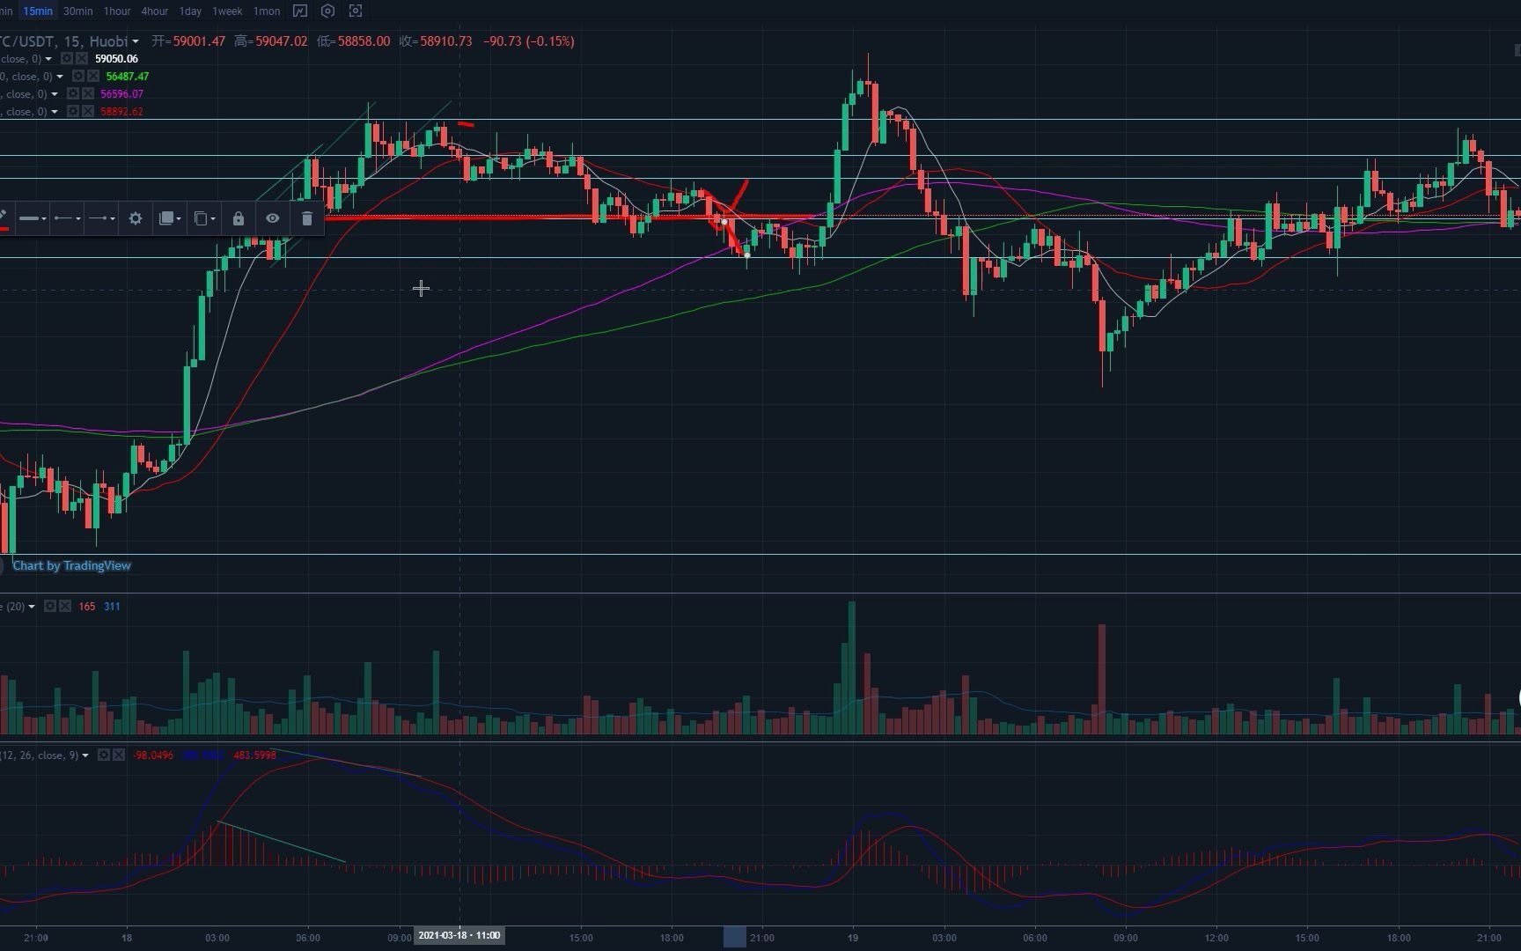Image resolution: width=1521 pixels, height=951 pixels.
Task: Choose the 1day timeframe
Action: (190, 11)
